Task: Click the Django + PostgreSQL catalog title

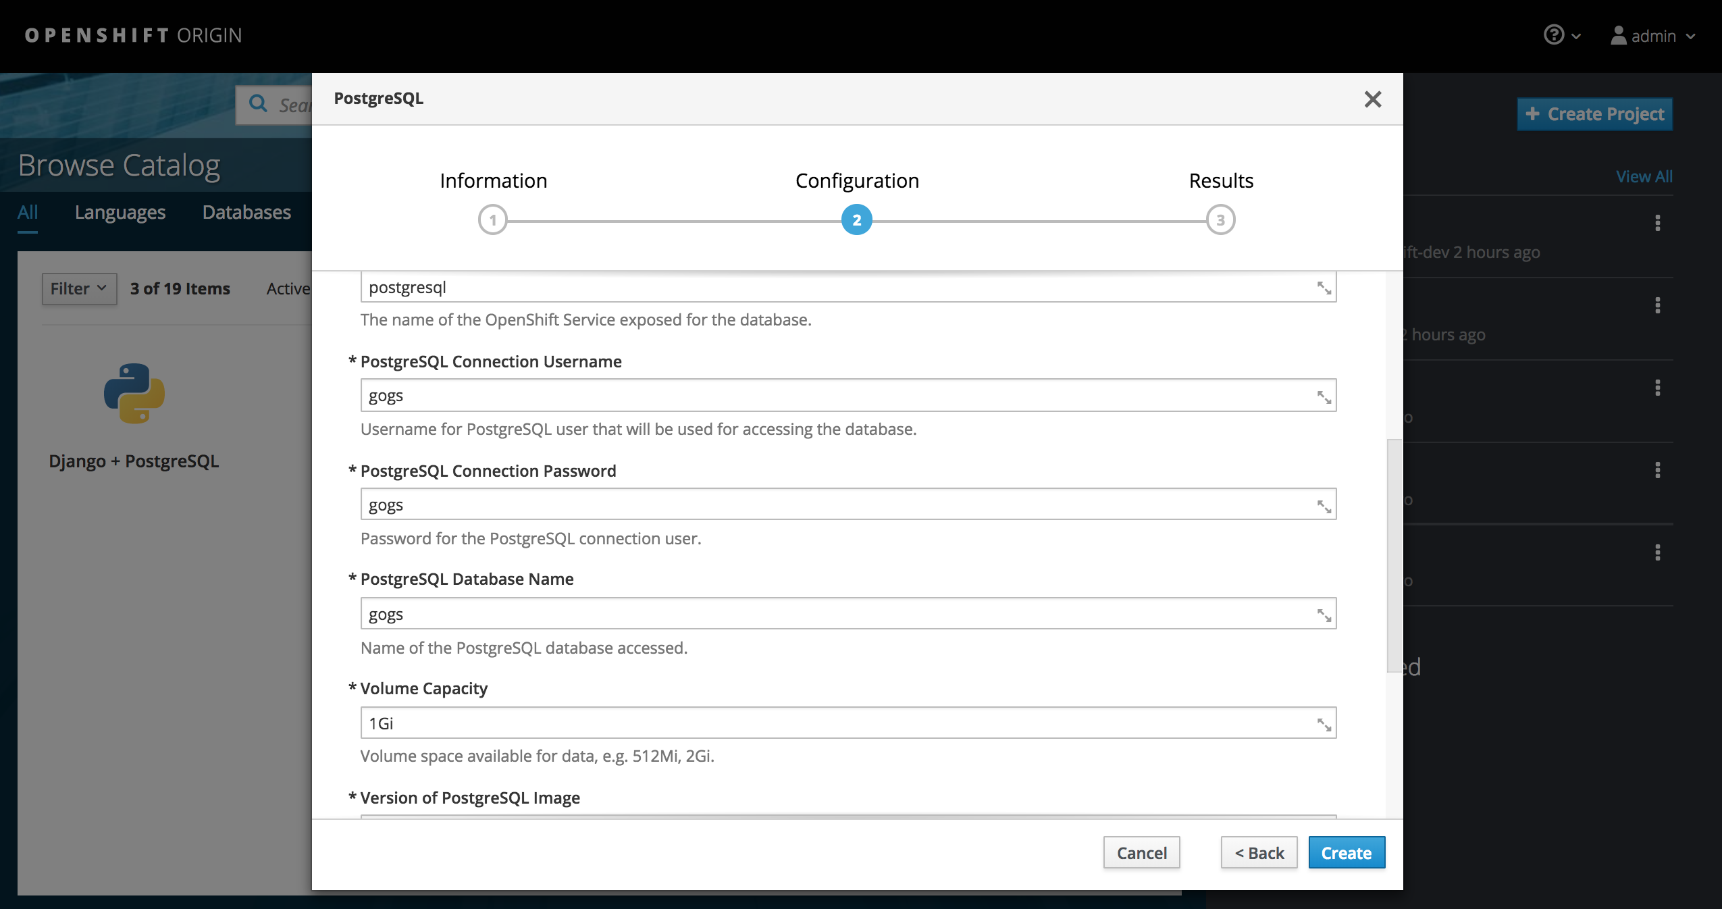Action: click(134, 461)
